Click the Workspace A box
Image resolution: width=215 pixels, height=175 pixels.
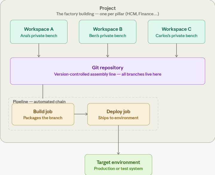coord(39,32)
